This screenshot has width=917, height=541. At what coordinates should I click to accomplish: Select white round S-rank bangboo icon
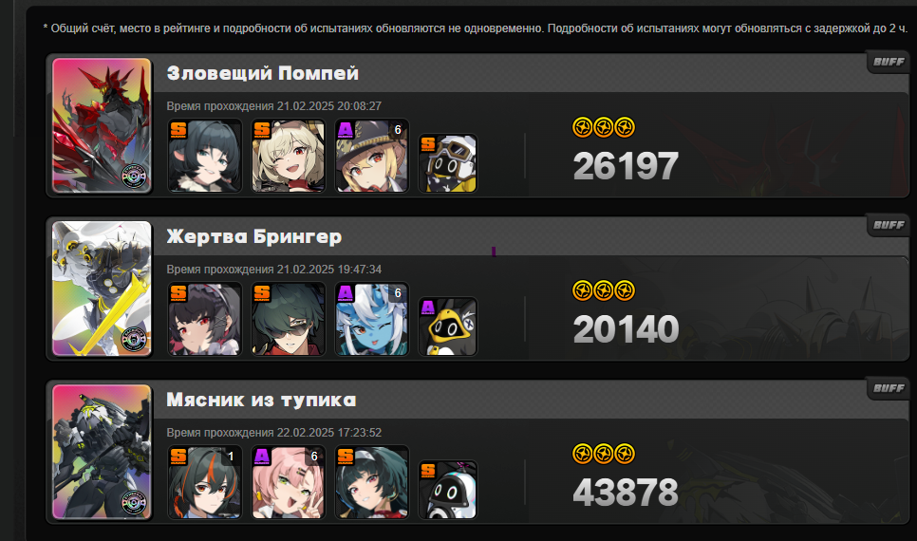[448, 490]
